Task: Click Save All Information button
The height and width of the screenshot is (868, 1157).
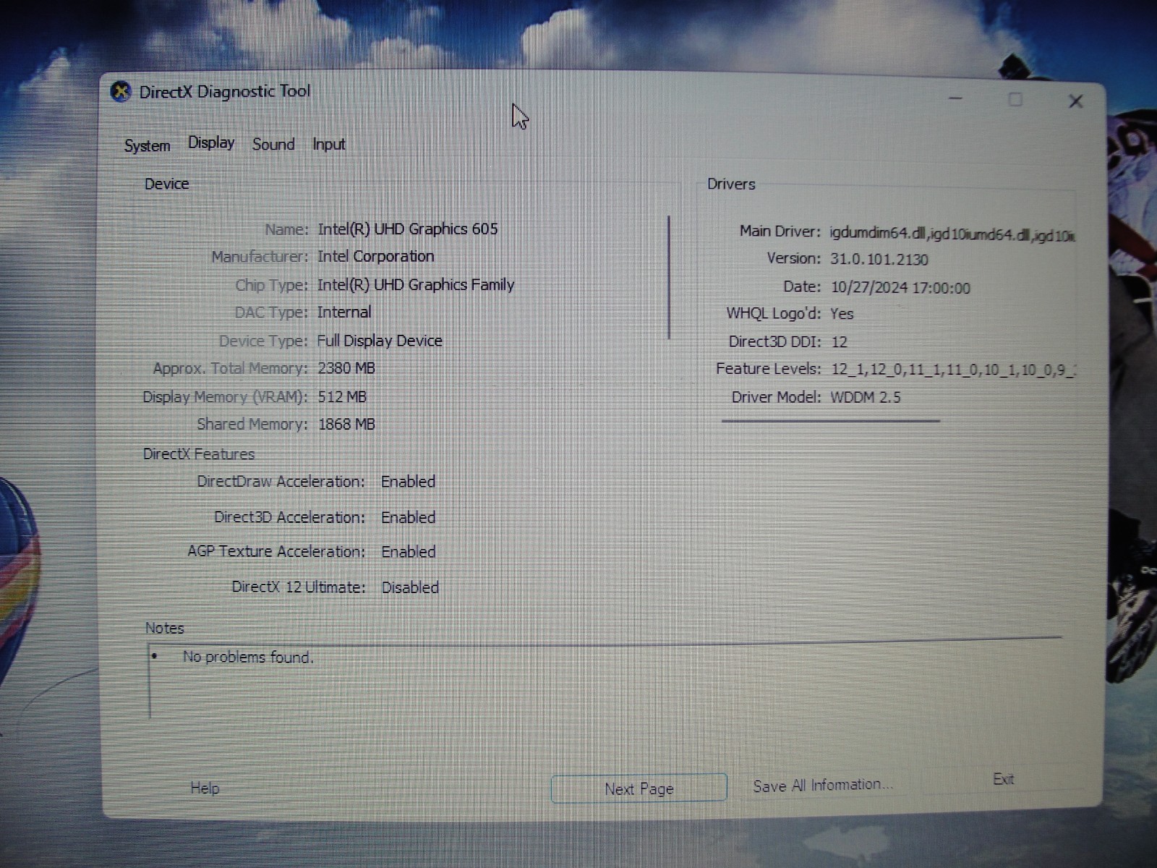Action: (x=823, y=786)
